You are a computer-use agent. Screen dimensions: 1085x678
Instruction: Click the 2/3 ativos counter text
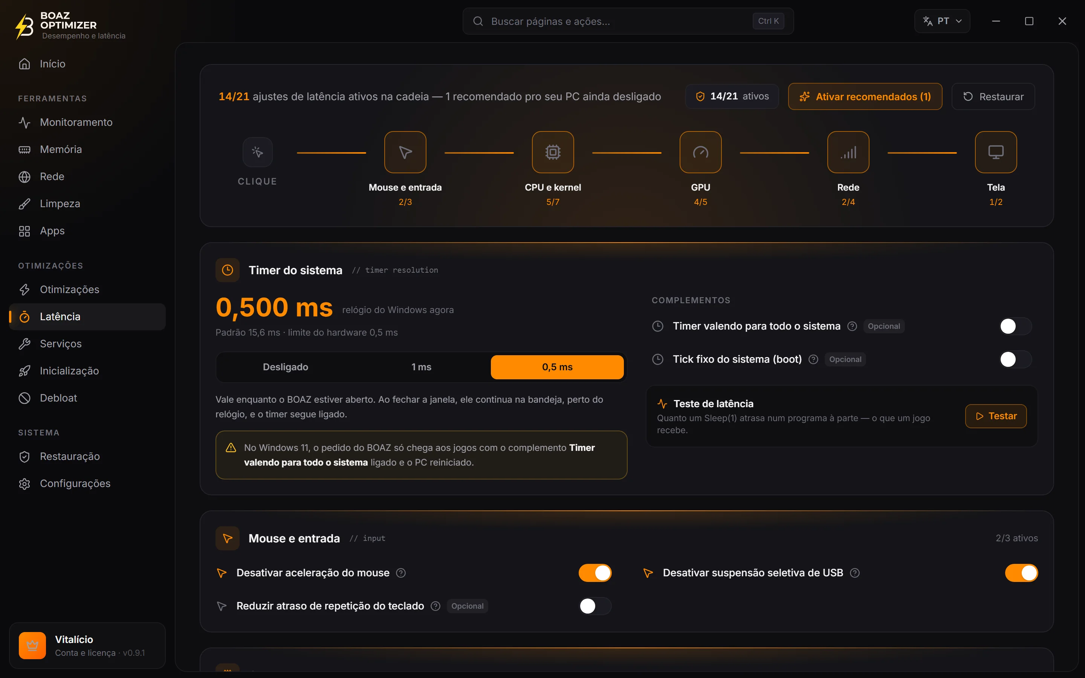pyautogui.click(x=1017, y=538)
